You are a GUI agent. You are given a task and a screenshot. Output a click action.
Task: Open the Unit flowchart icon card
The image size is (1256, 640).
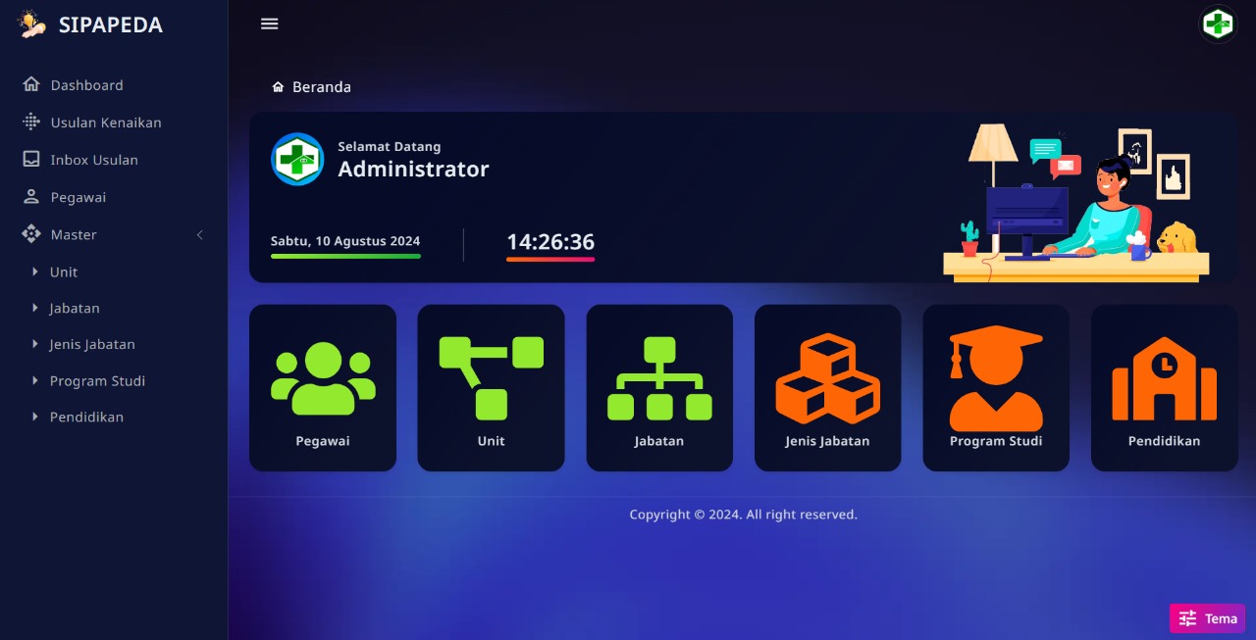pyautogui.click(x=491, y=387)
